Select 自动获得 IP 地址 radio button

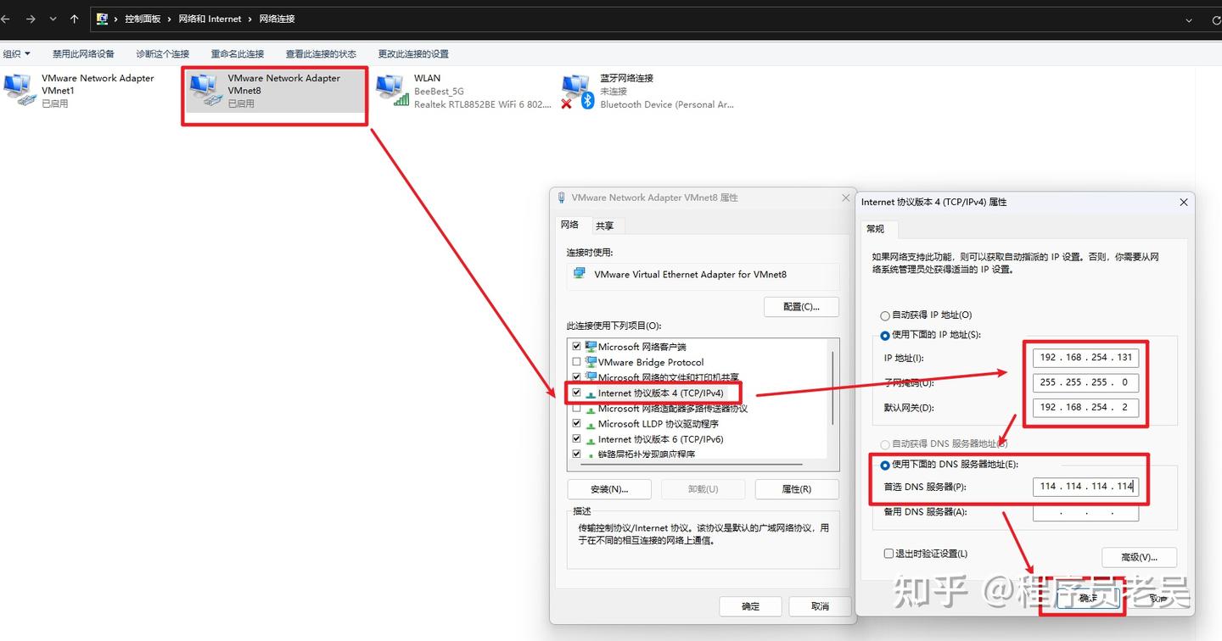884,315
